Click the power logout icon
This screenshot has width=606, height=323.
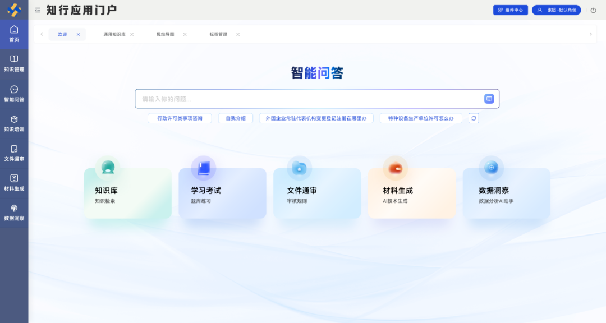tap(593, 10)
